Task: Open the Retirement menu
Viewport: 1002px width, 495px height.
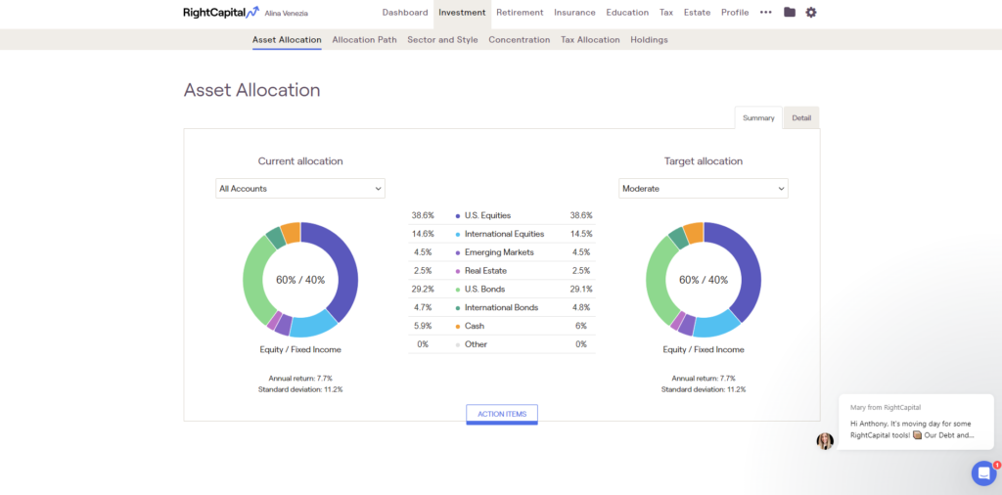Action: click(x=519, y=13)
